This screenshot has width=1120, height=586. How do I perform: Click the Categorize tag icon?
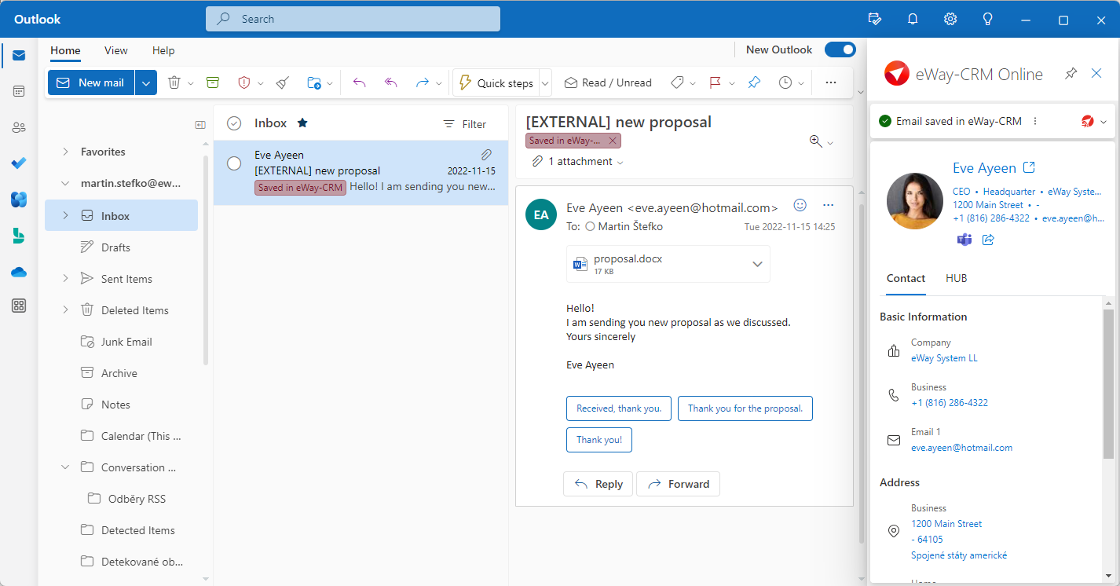tap(677, 82)
